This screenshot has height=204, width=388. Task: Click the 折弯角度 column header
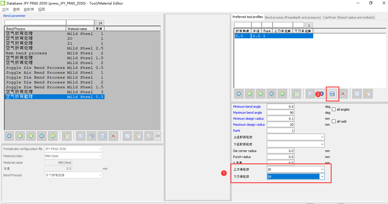point(243,31)
